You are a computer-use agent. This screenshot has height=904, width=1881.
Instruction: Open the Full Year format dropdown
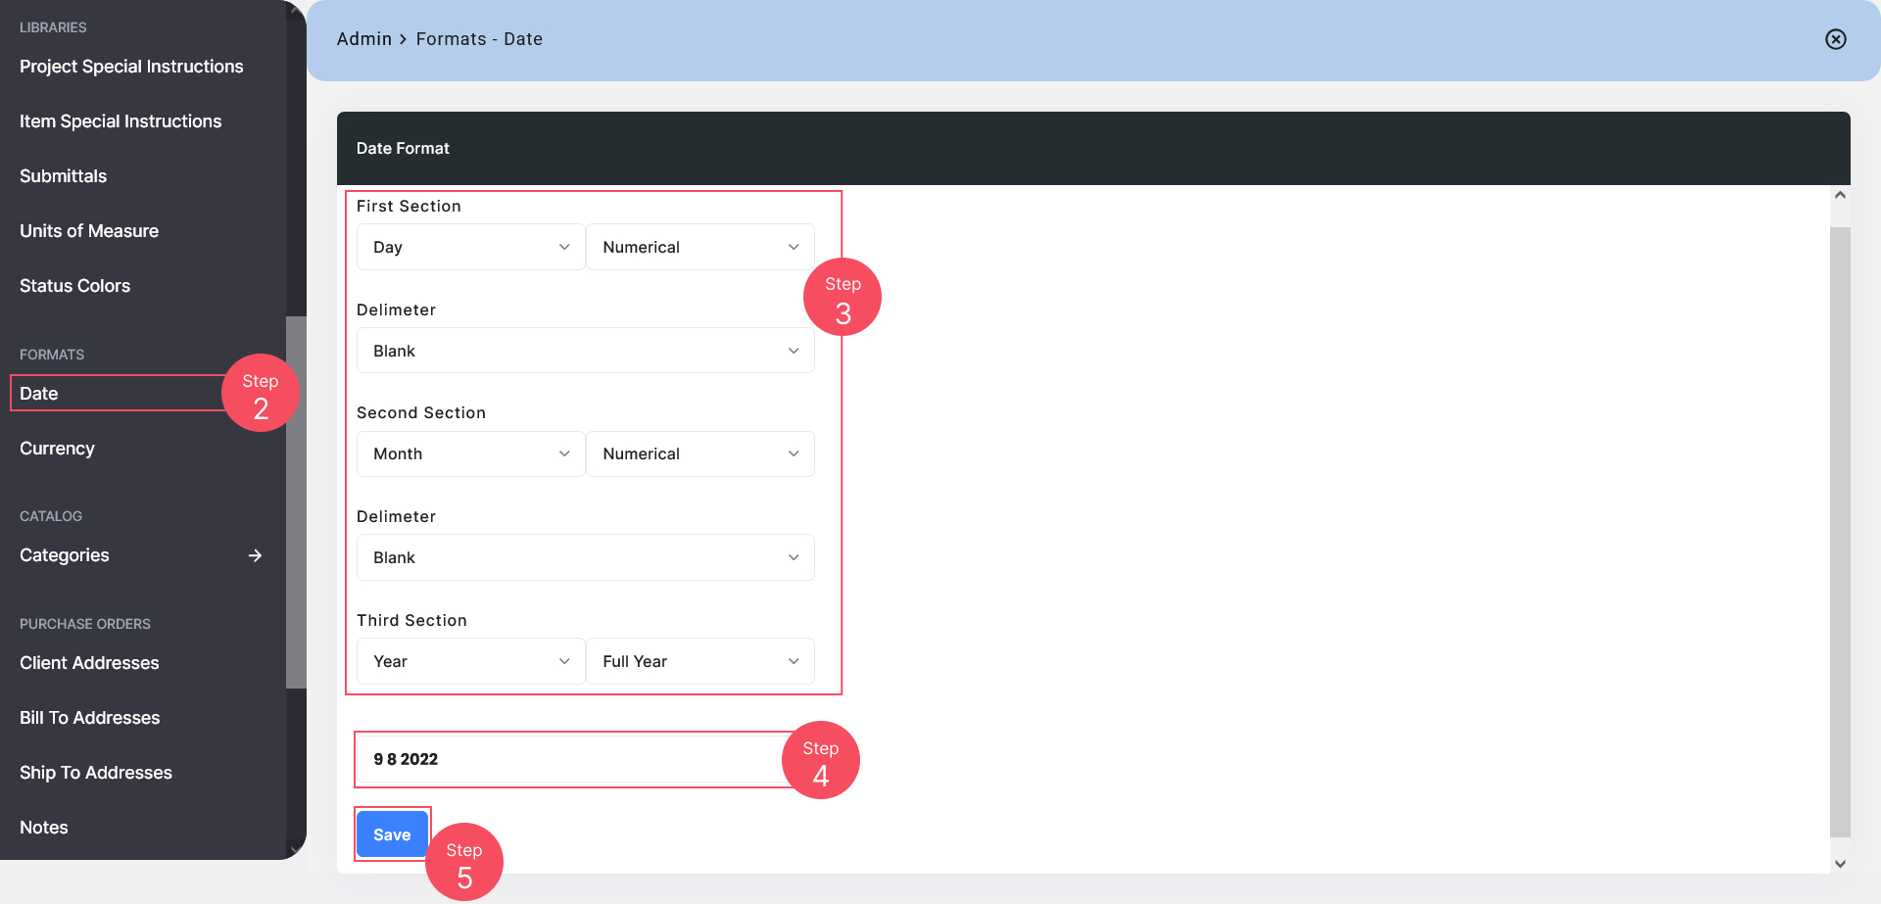(700, 661)
